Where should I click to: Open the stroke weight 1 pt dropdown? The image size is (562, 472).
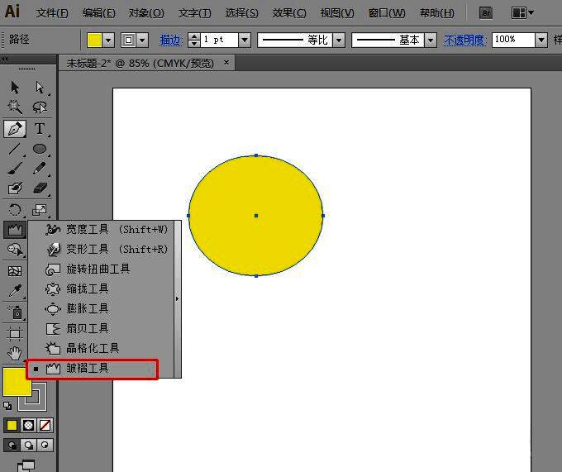point(245,40)
